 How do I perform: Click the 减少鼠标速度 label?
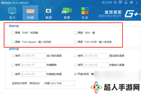[54, 56]
